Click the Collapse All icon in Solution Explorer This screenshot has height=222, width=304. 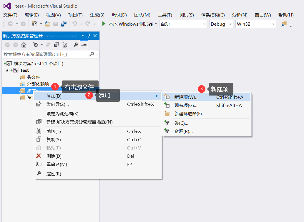[56, 45]
